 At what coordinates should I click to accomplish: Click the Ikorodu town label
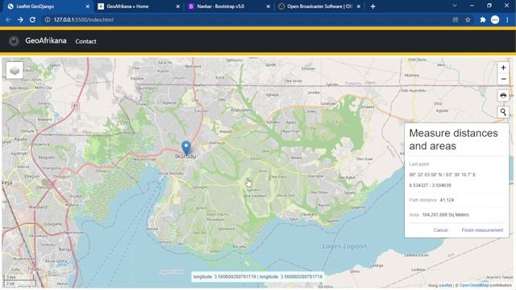tap(185, 156)
